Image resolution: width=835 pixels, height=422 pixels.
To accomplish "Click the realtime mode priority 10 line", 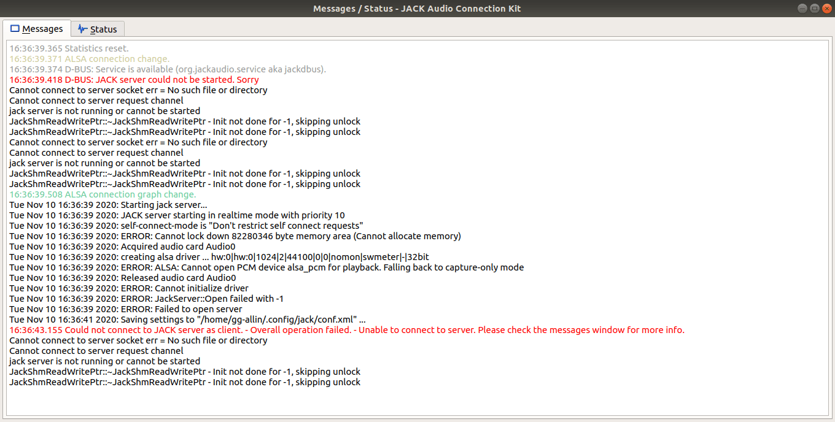I will [177, 215].
